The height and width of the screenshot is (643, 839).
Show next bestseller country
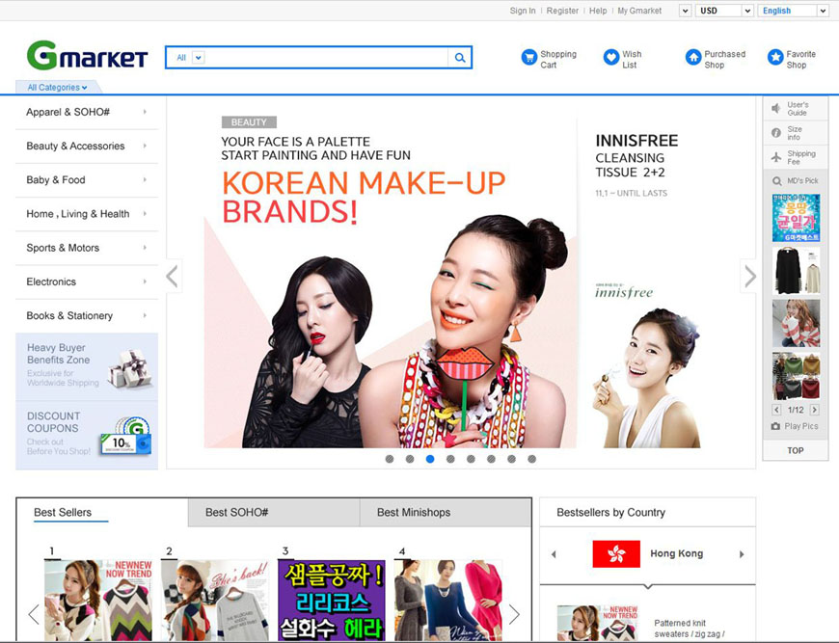click(x=742, y=554)
